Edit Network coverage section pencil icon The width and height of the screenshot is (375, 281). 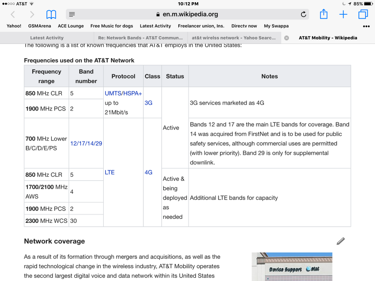(x=340, y=241)
